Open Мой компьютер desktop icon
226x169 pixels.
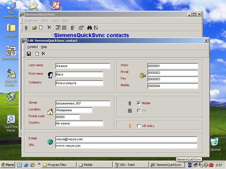pyautogui.click(x=11, y=10)
